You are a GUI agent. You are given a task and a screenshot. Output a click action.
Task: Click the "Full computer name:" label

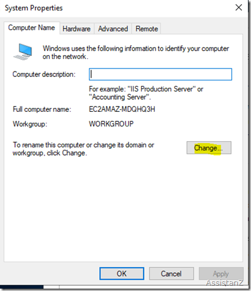click(42, 109)
